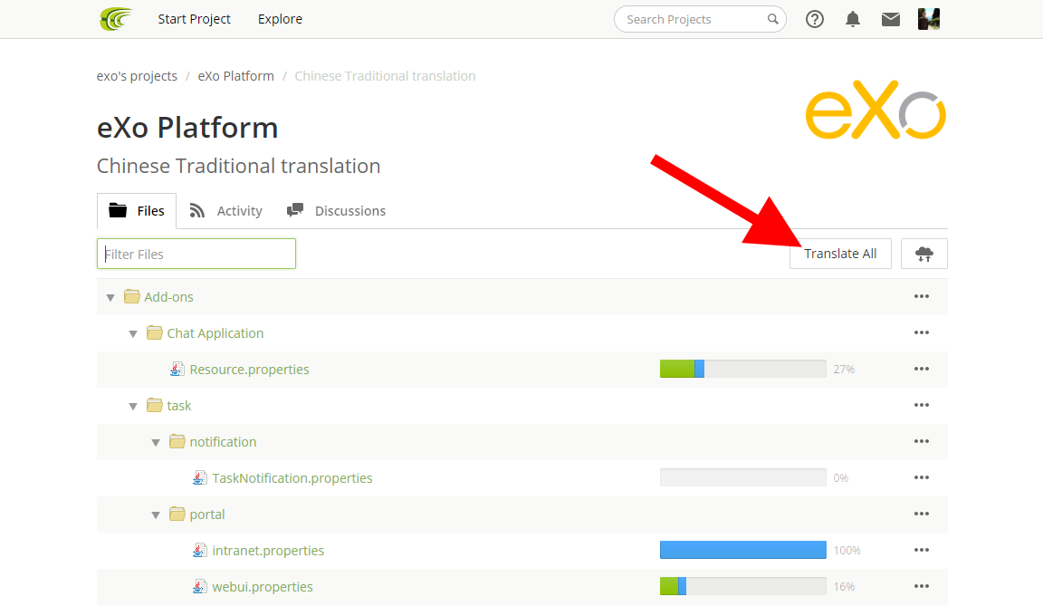
Task: Switch to the Activity tab
Action: click(x=225, y=211)
